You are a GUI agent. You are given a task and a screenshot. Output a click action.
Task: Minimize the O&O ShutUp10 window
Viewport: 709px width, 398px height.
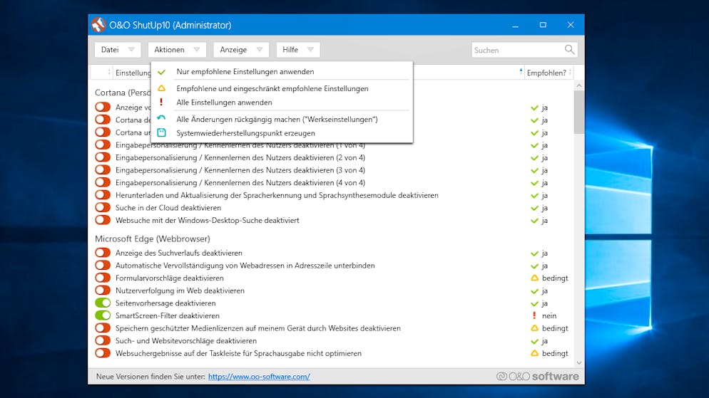click(x=515, y=25)
